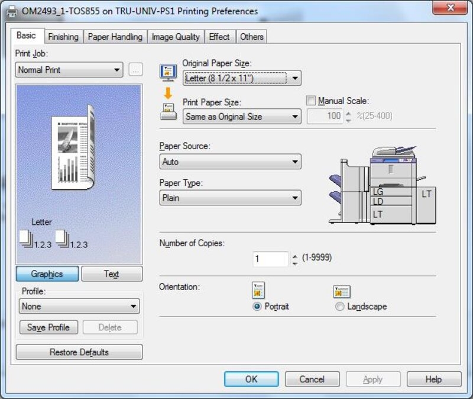Click the document preview thumbnail
This screenshot has width=473, height=399.
(x=73, y=147)
